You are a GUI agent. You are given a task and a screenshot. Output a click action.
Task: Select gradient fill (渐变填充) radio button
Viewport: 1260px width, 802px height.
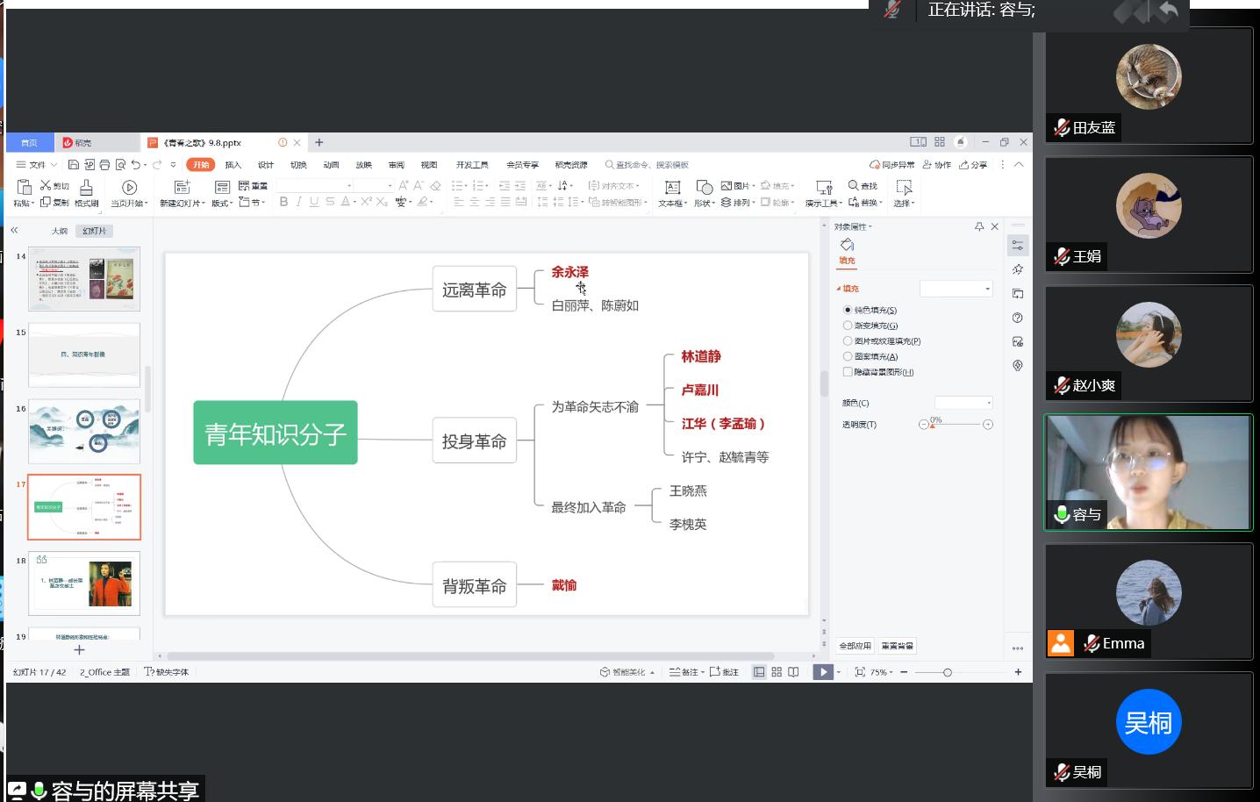point(848,326)
